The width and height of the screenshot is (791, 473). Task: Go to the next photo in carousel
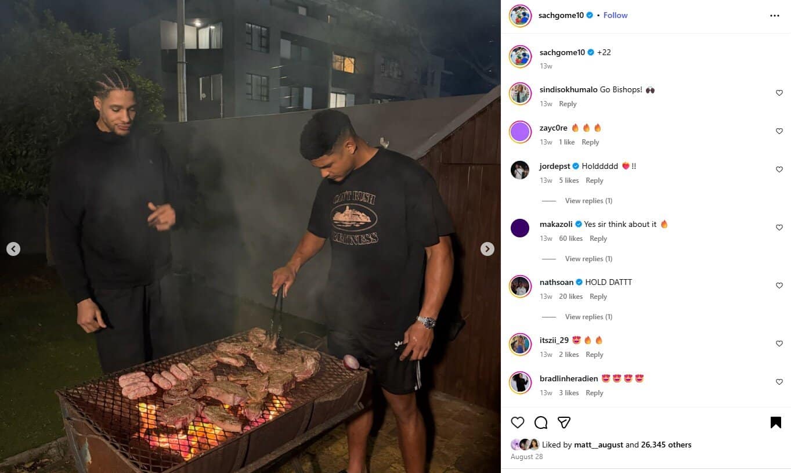click(487, 249)
